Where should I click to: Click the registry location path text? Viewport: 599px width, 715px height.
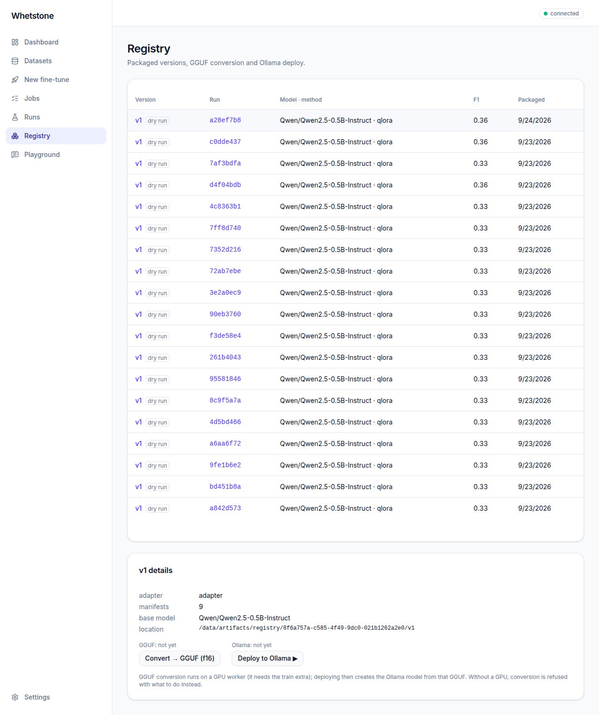(x=307, y=628)
